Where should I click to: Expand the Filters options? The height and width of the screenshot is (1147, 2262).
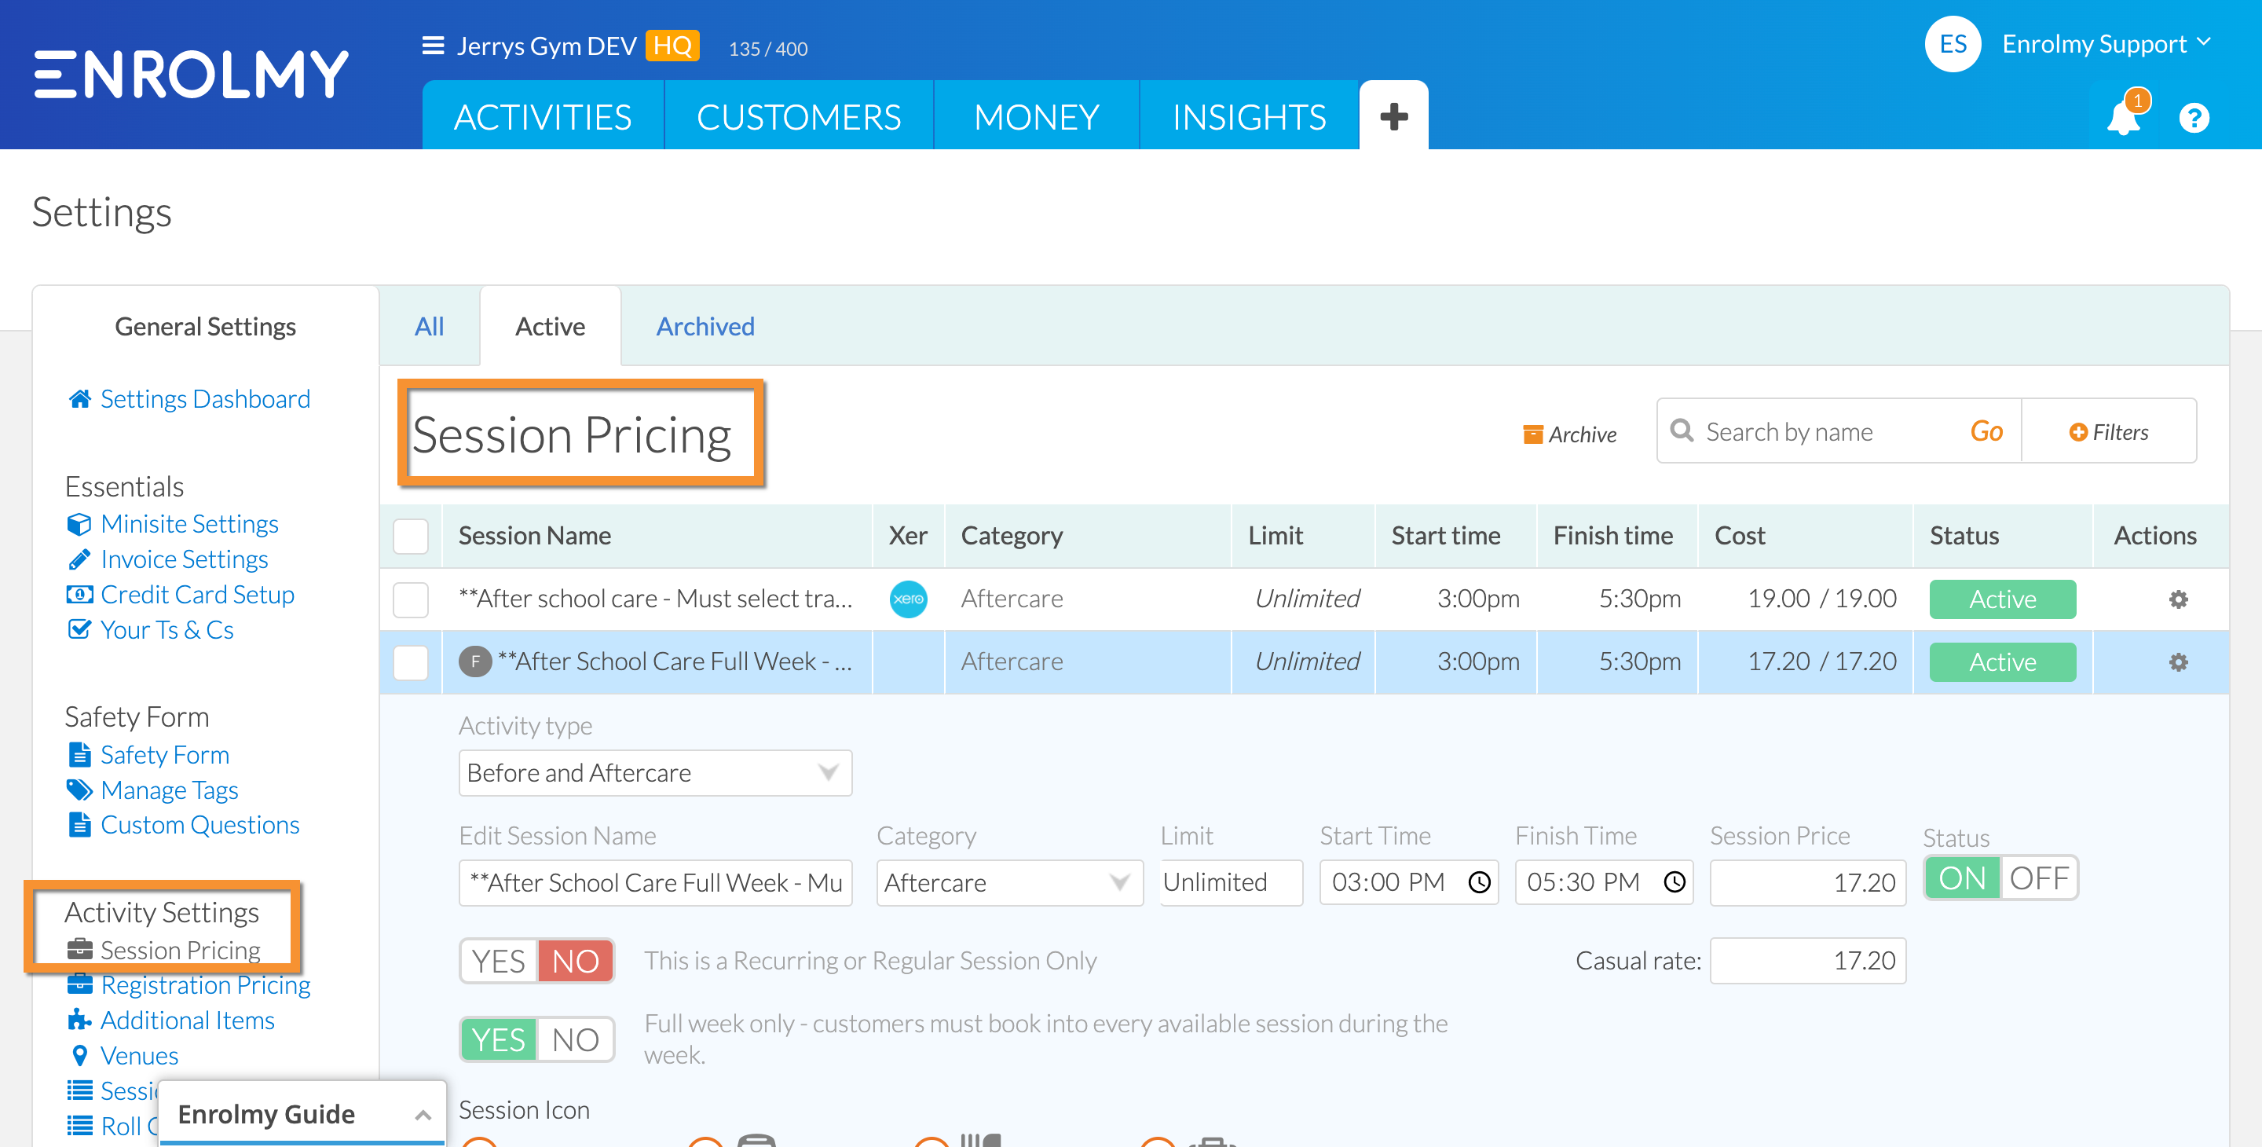[2109, 431]
